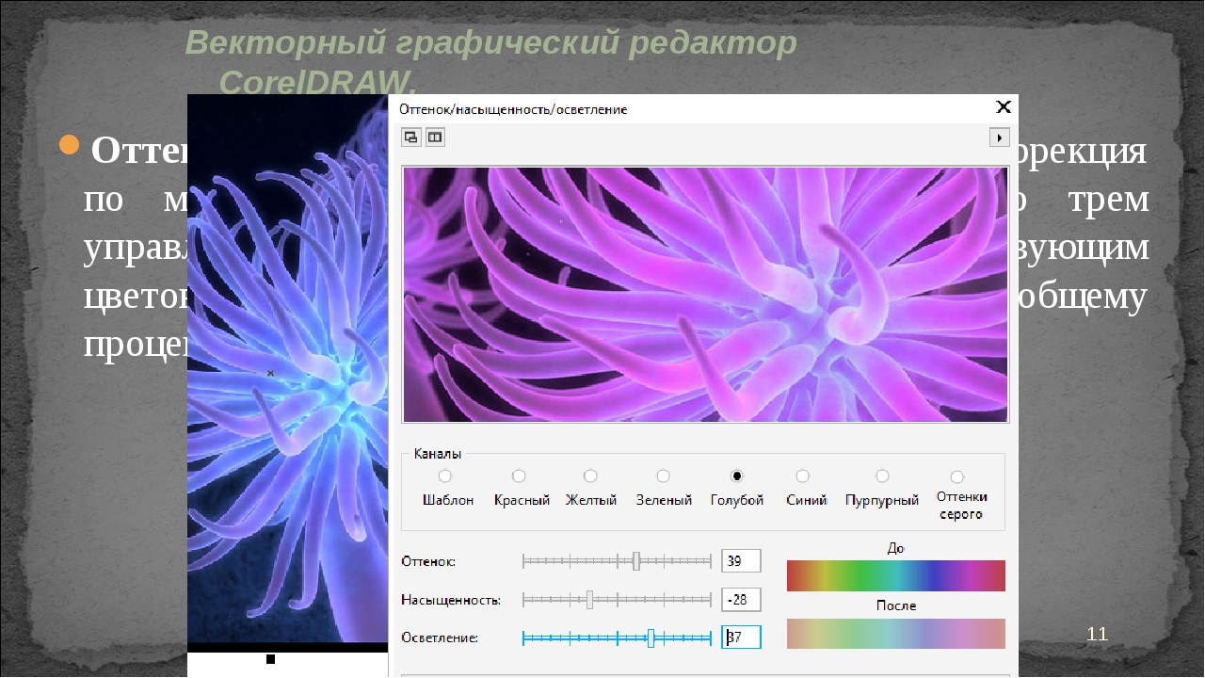Image resolution: width=1205 pixels, height=678 pixels.
Task: Click the Оттенок: label text
Action: (x=428, y=561)
